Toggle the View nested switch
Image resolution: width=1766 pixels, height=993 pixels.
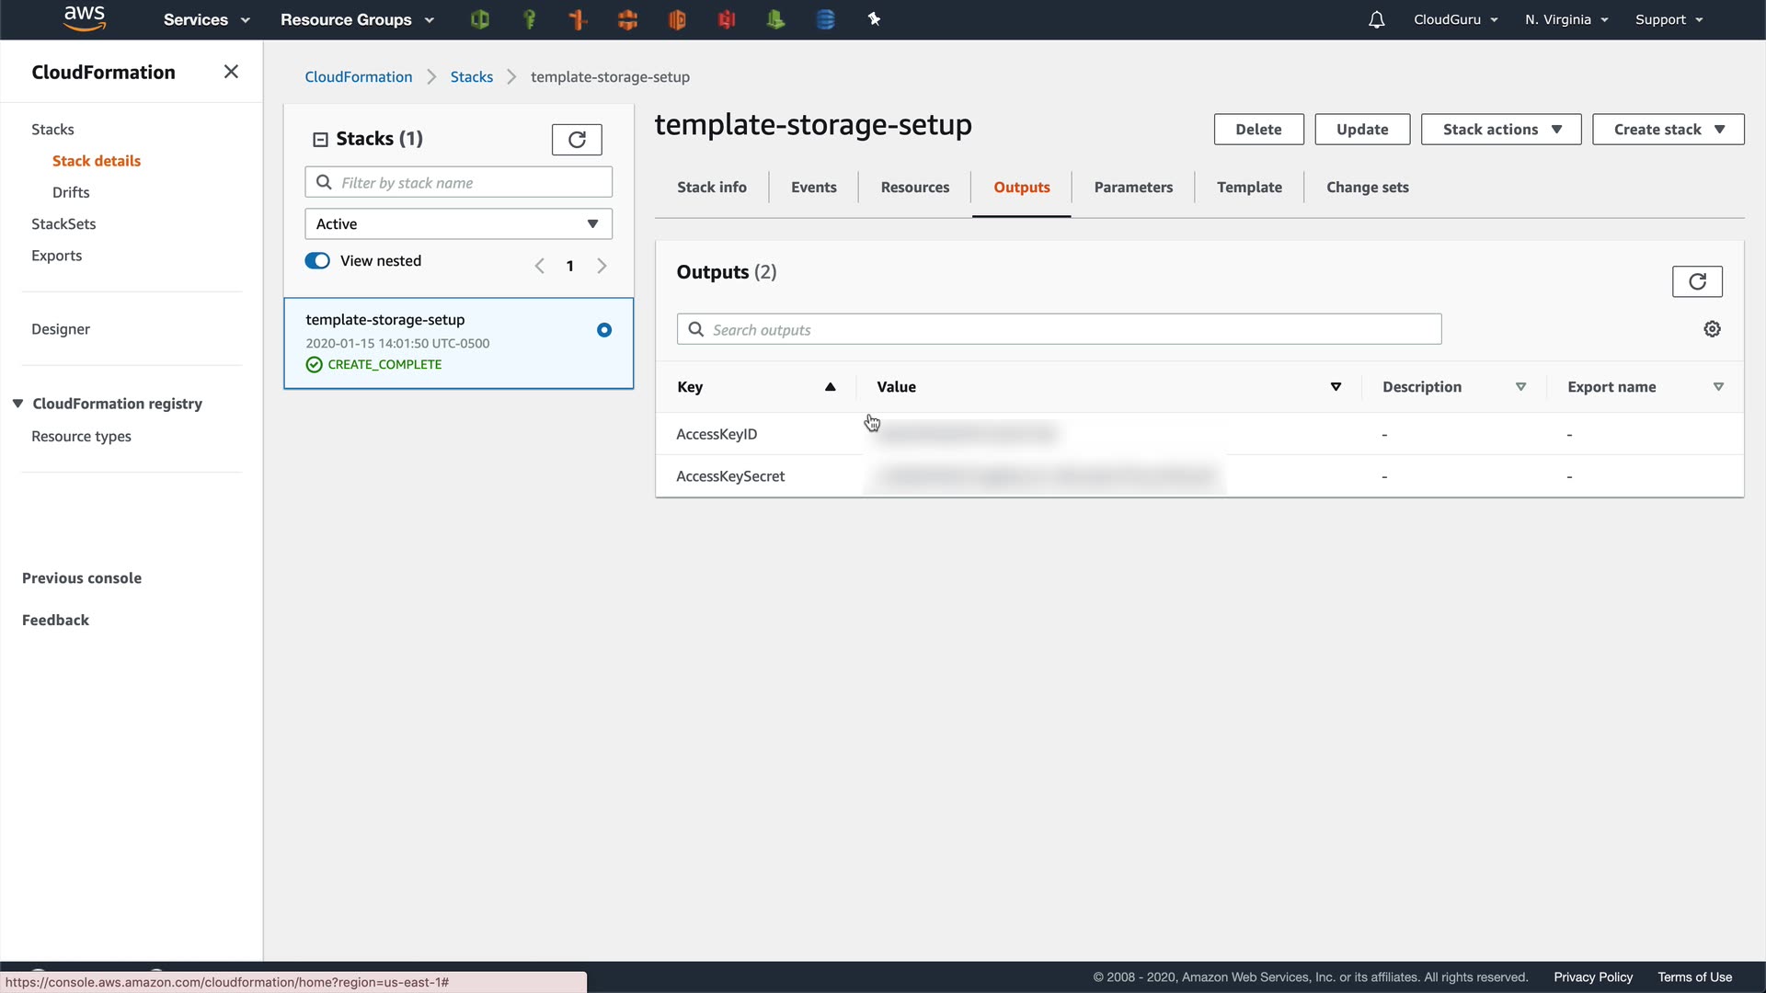coord(317,261)
